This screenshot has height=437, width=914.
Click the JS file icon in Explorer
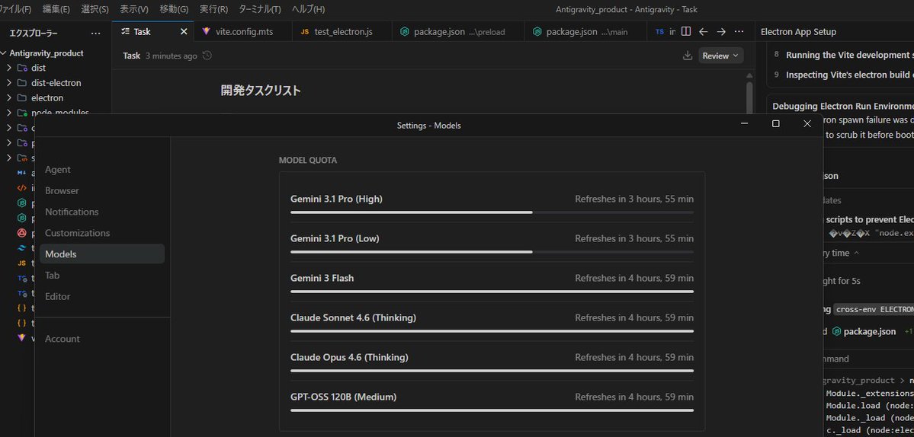click(x=21, y=263)
